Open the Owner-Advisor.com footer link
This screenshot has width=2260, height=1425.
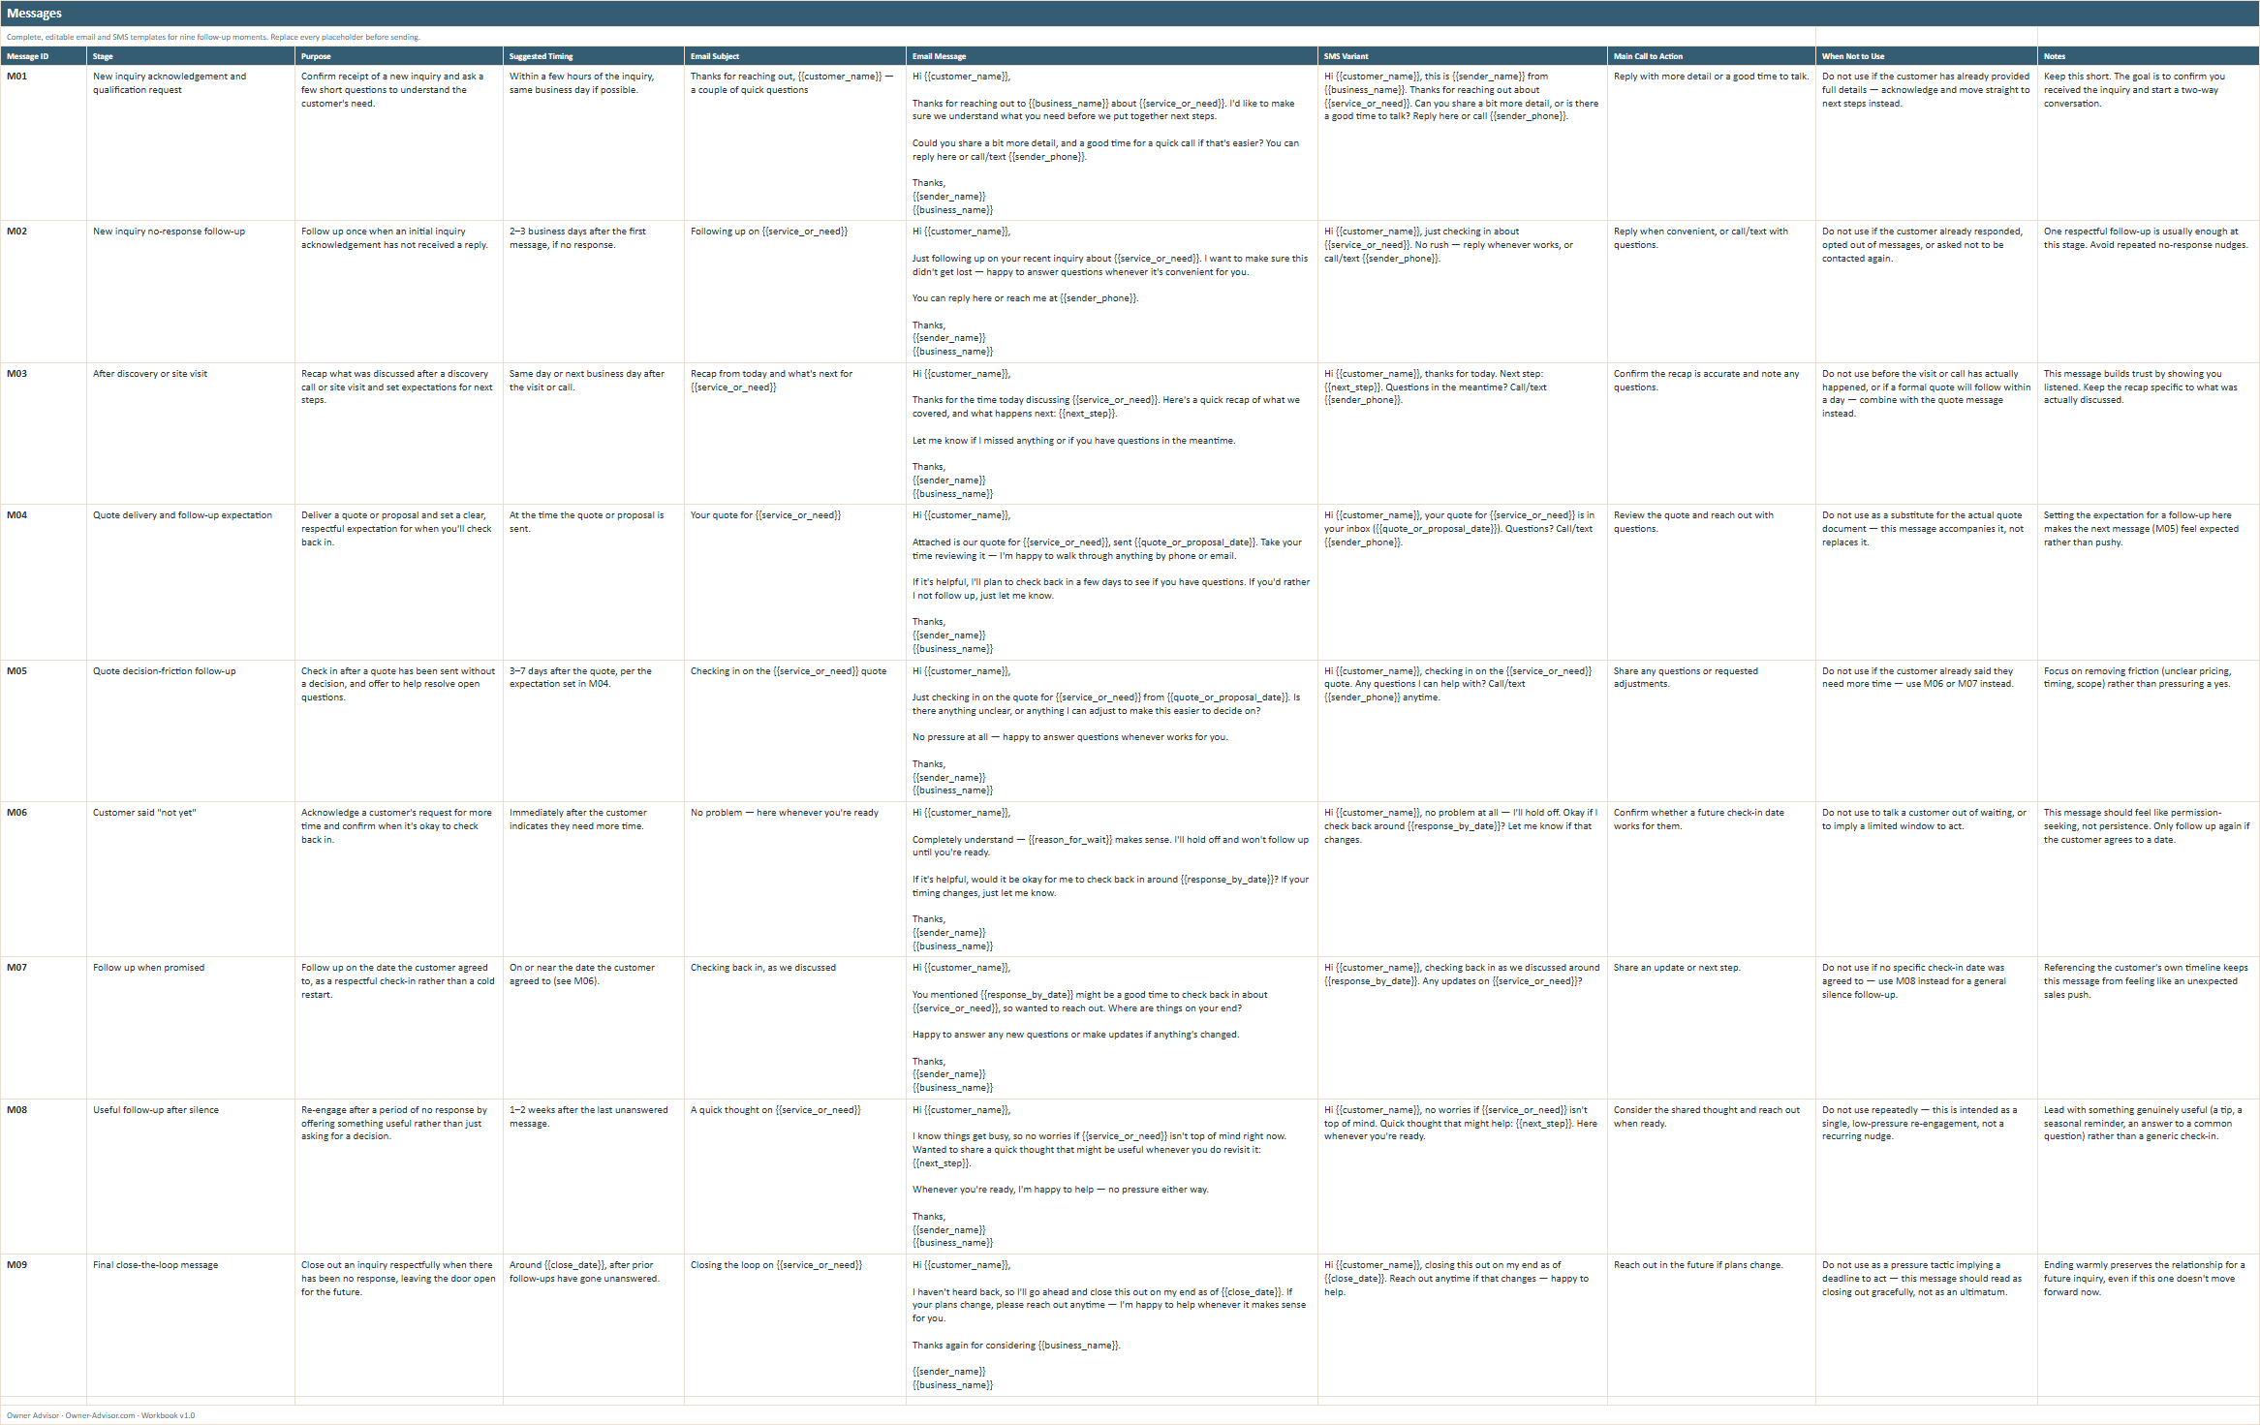(100, 1415)
